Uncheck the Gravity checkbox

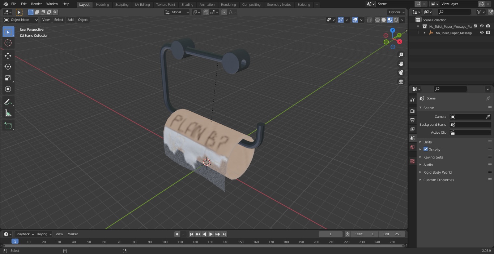[x=426, y=149]
